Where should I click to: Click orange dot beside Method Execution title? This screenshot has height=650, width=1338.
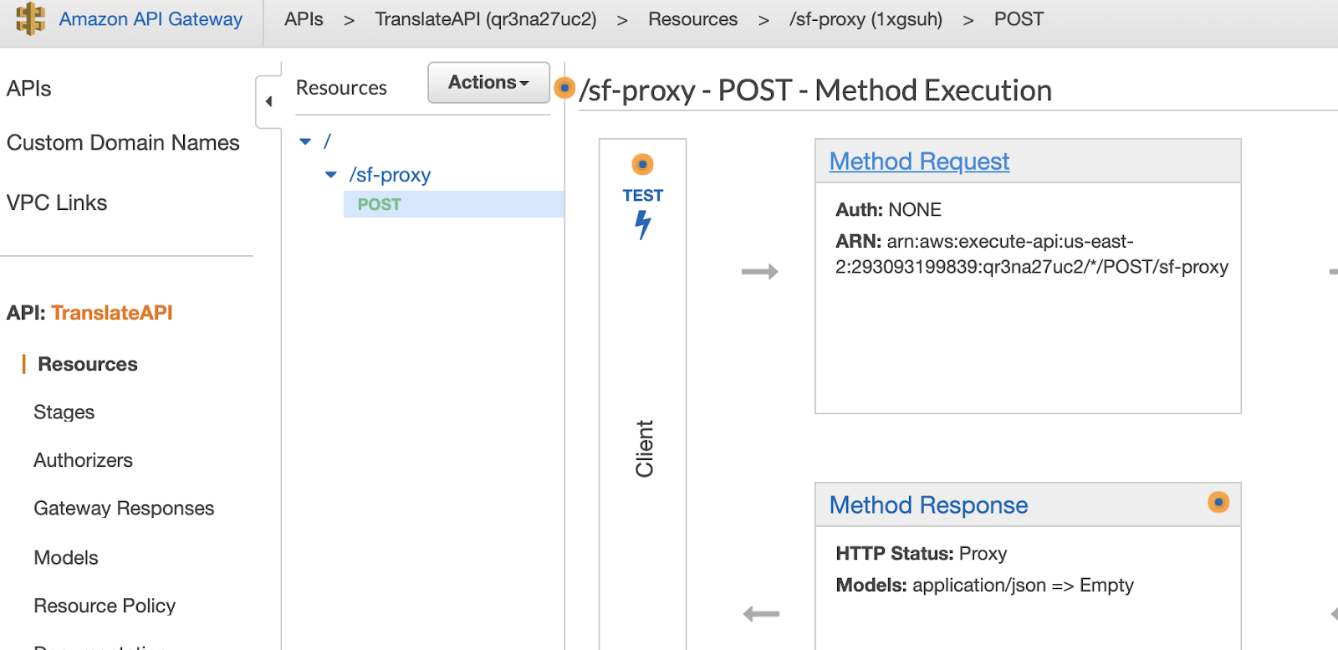[x=565, y=88]
